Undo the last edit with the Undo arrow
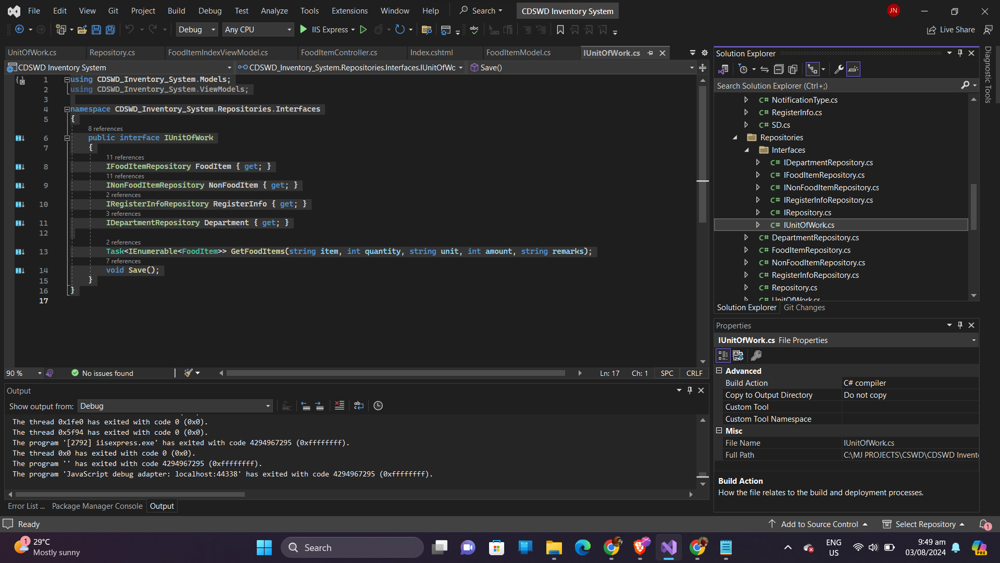This screenshot has height=563, width=1000. coord(130,30)
